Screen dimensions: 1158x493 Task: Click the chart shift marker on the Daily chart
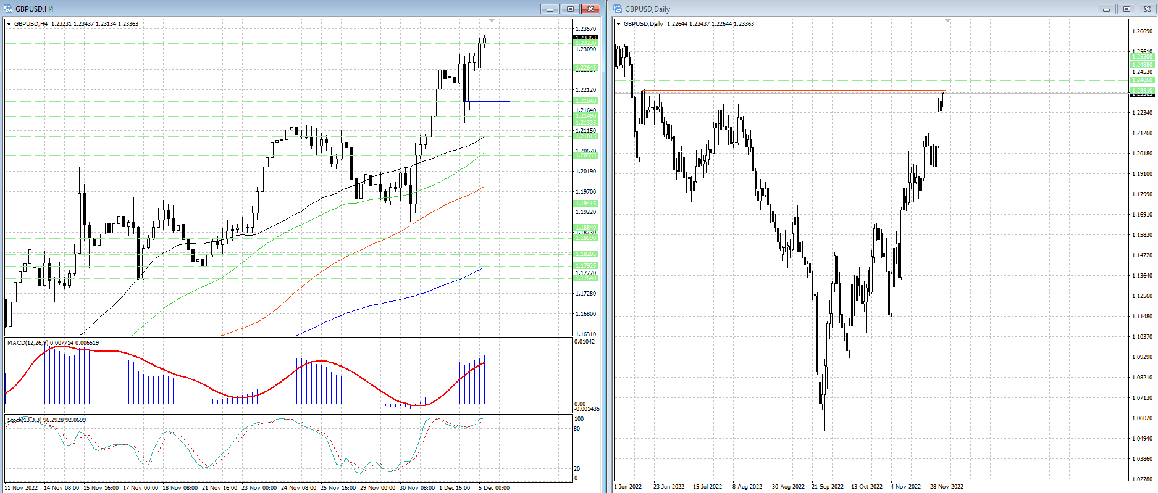point(948,21)
